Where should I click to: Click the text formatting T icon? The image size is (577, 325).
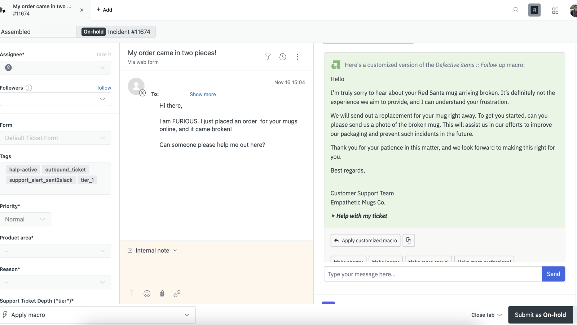pos(132,294)
